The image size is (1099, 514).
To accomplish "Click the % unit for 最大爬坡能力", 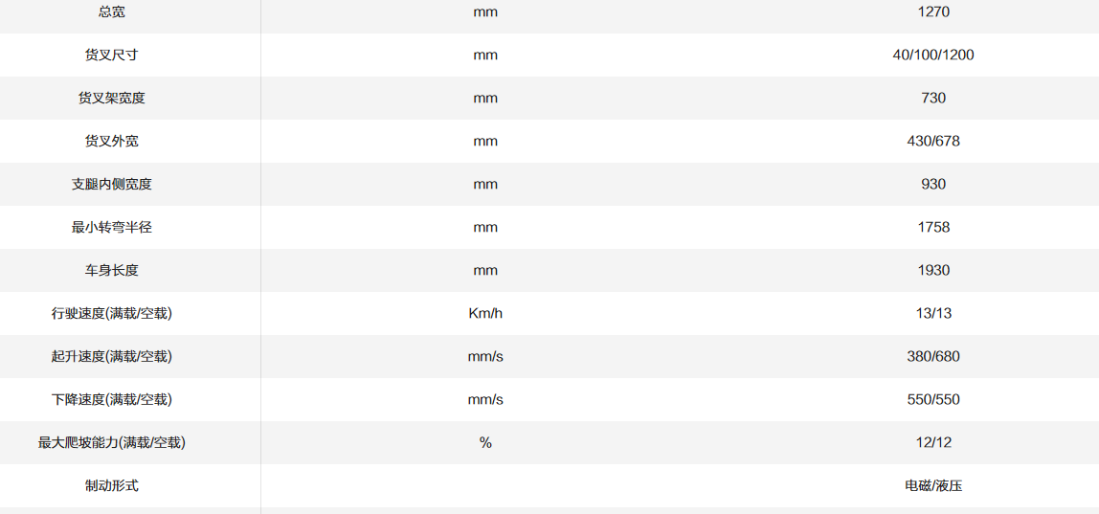I will [485, 443].
